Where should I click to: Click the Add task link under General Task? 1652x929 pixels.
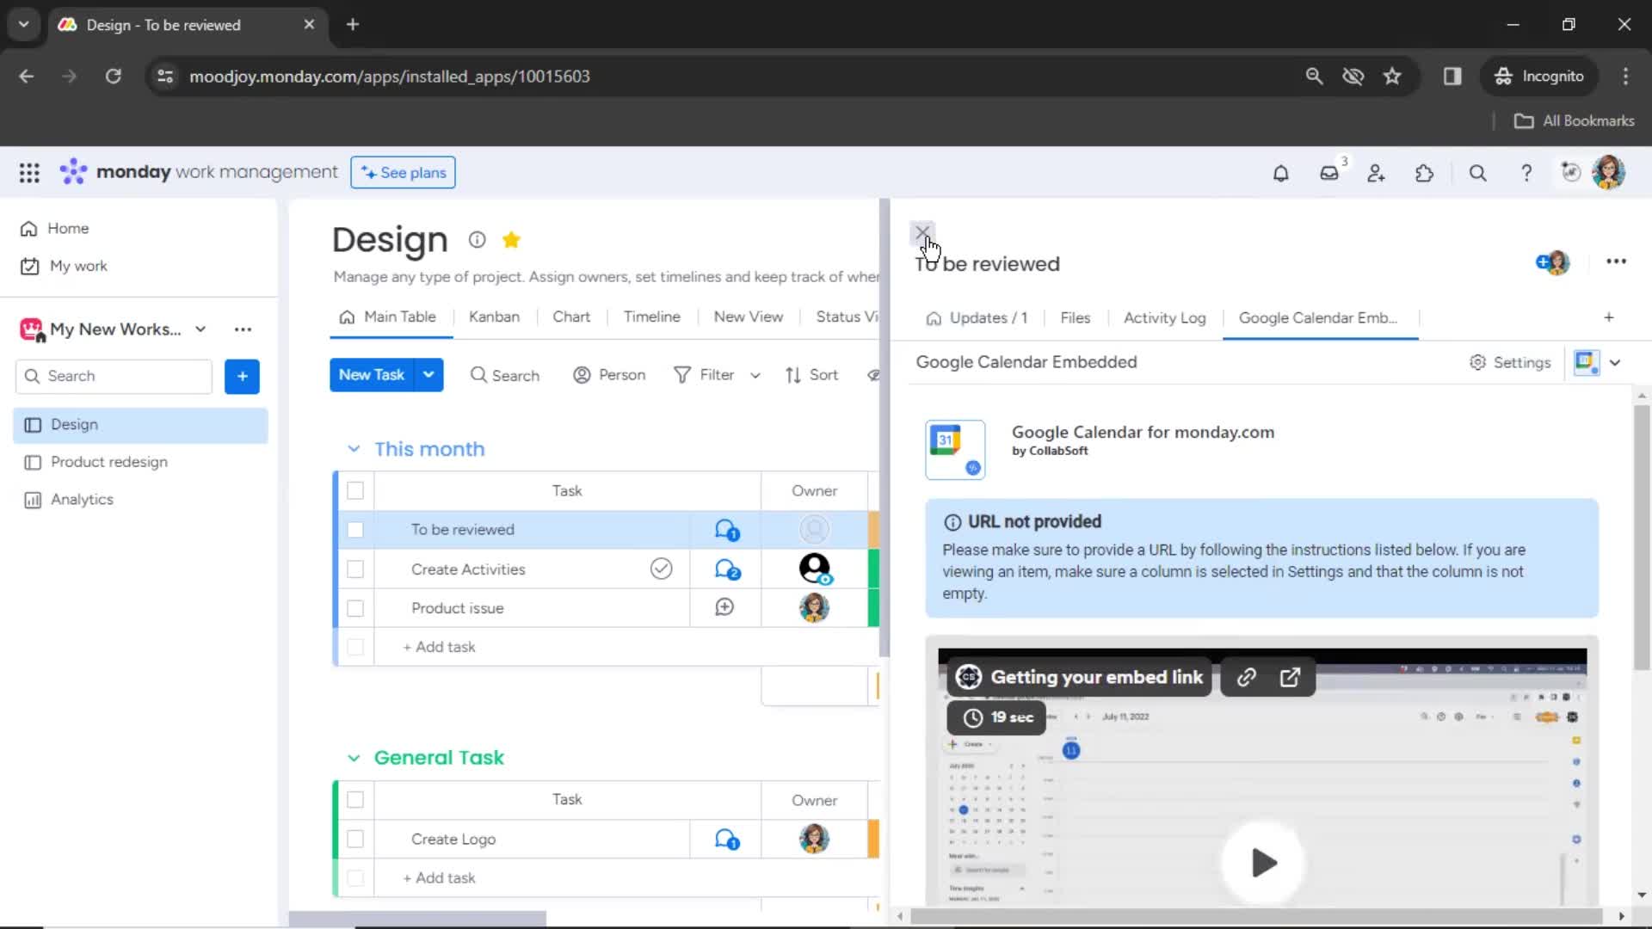(439, 878)
